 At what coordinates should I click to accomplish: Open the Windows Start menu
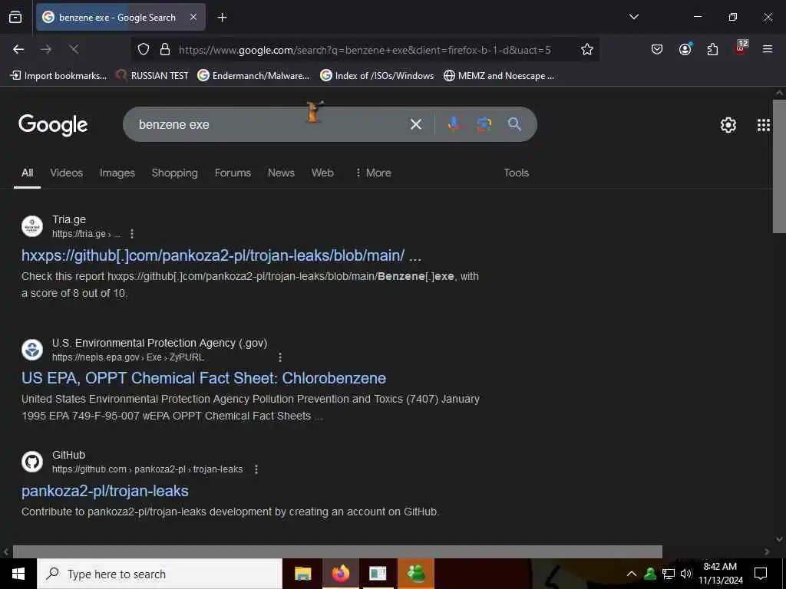point(18,574)
